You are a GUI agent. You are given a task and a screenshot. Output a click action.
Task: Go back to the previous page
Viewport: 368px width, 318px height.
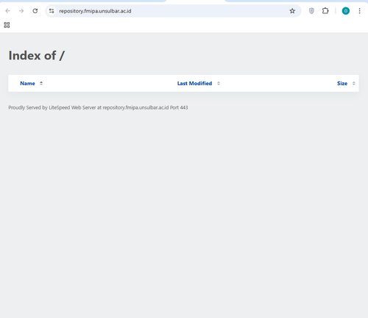pyautogui.click(x=8, y=11)
